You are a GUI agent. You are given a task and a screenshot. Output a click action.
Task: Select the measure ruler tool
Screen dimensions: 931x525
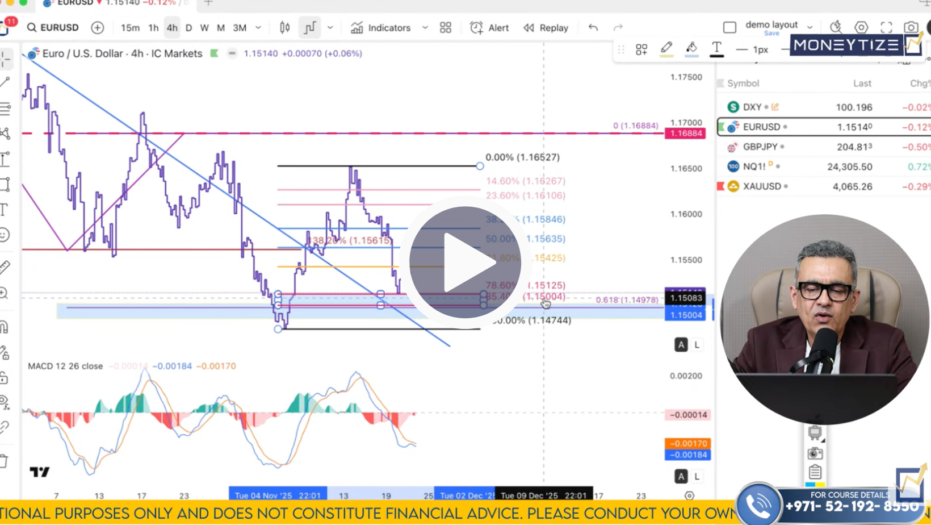(x=6, y=267)
